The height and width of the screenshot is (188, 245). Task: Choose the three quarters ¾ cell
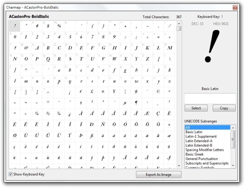click(59, 114)
